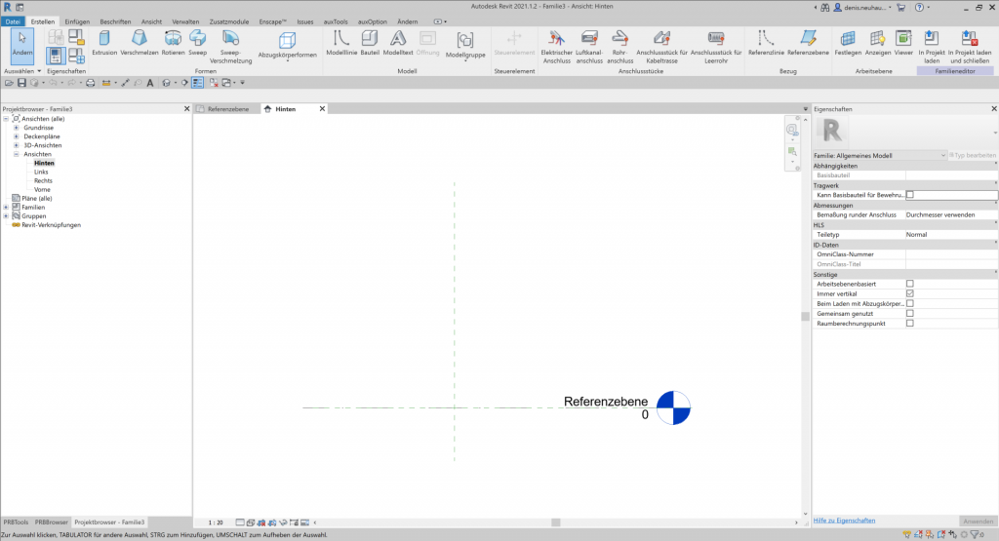Select the Extrusion tool in ribbon
Image resolution: width=999 pixels, height=541 pixels.
click(x=104, y=42)
